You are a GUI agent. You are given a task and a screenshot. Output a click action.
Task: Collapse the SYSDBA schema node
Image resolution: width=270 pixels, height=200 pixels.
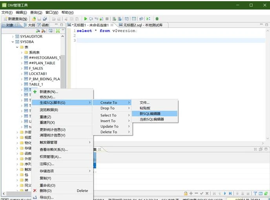point(13,42)
